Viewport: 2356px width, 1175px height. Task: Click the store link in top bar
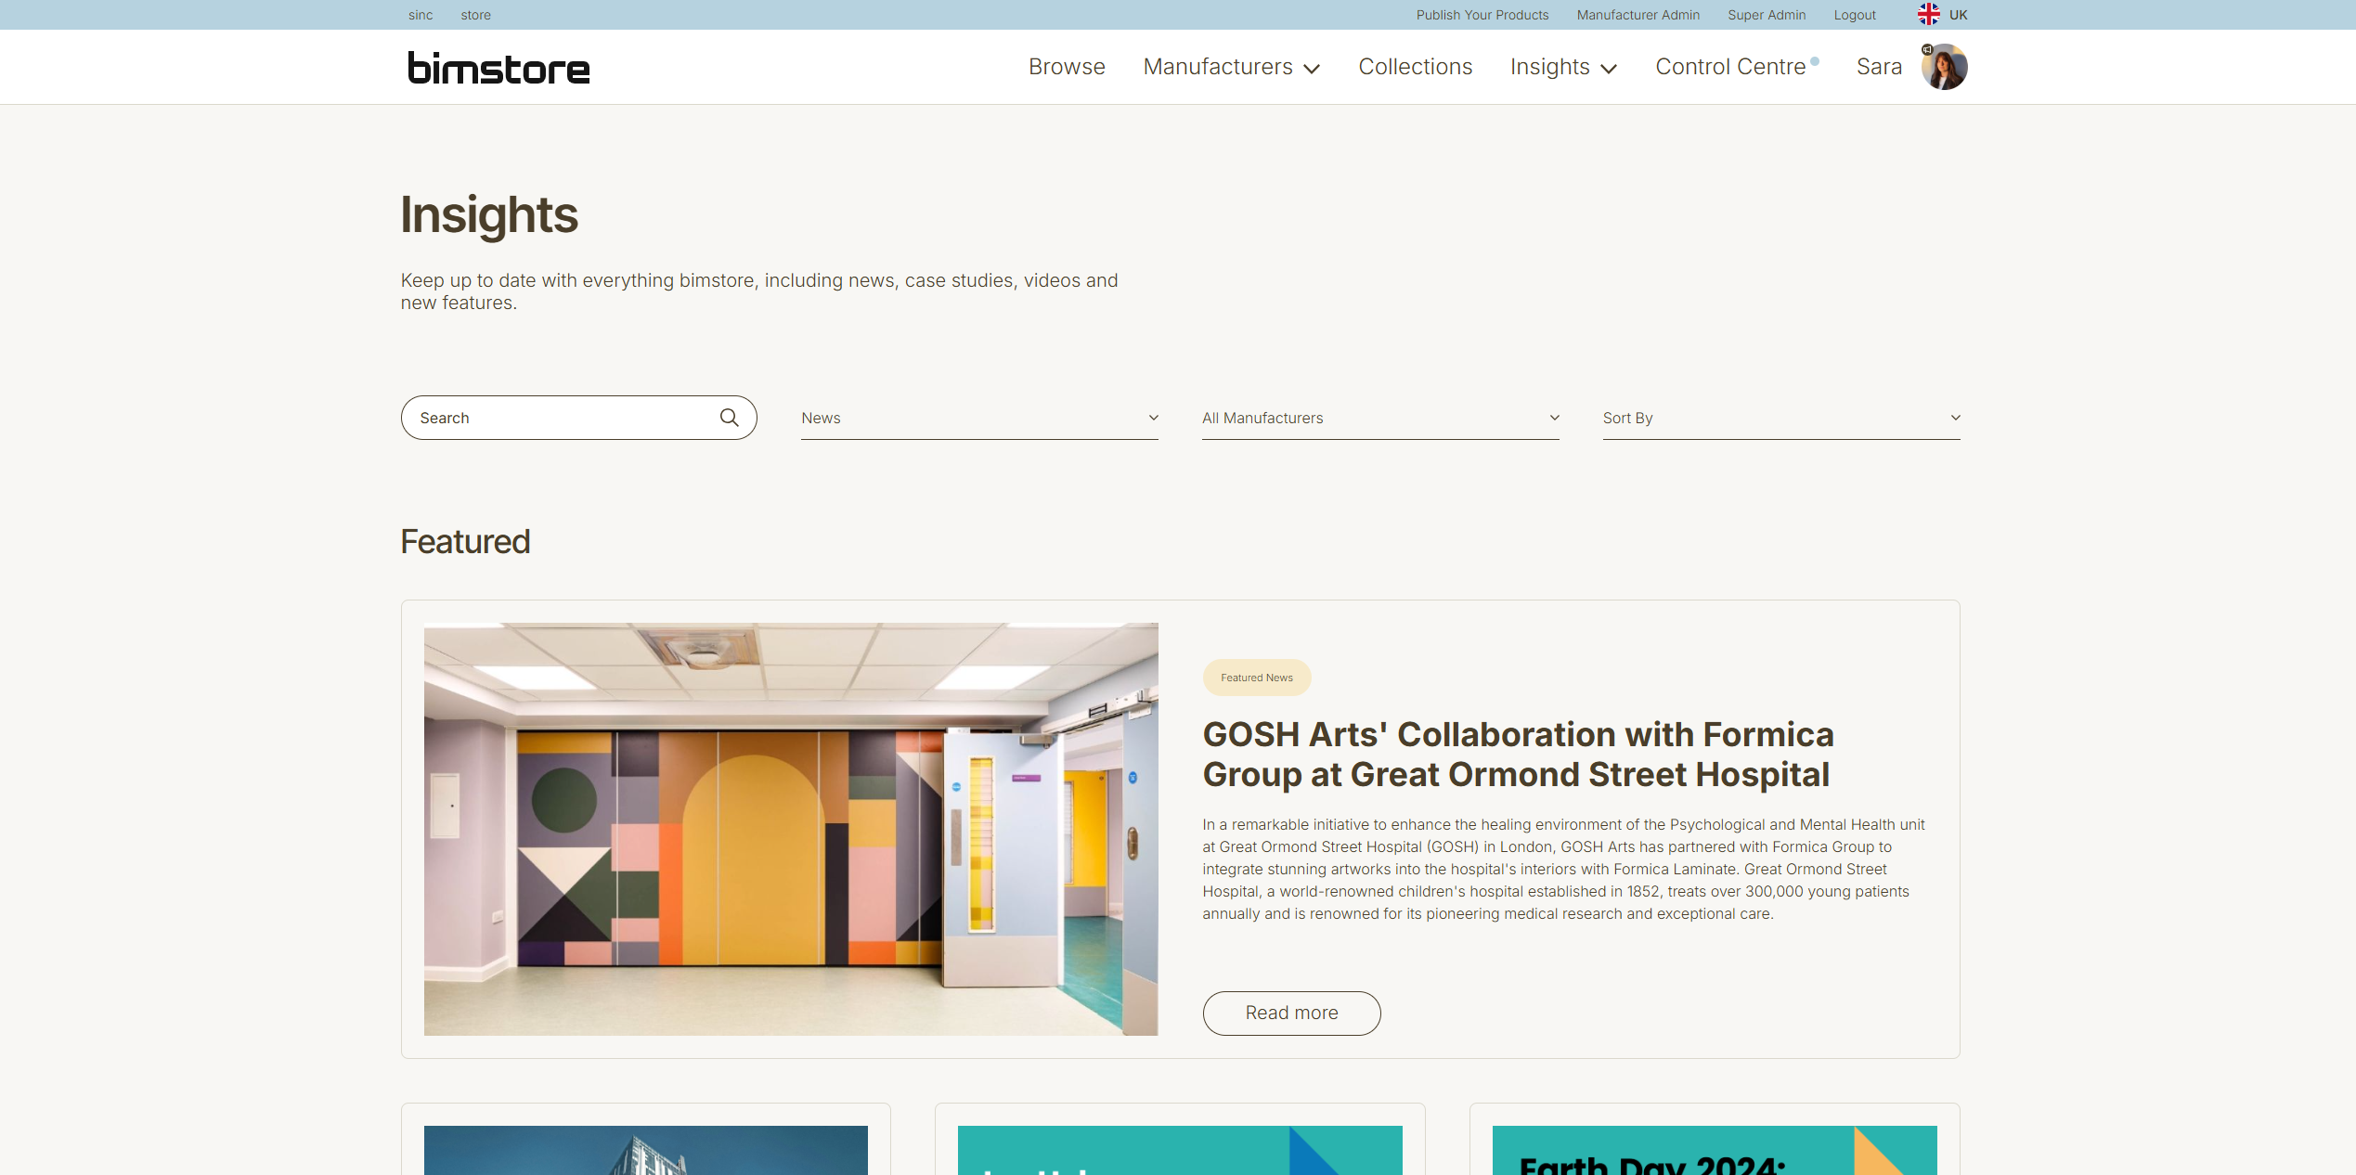coord(475,15)
